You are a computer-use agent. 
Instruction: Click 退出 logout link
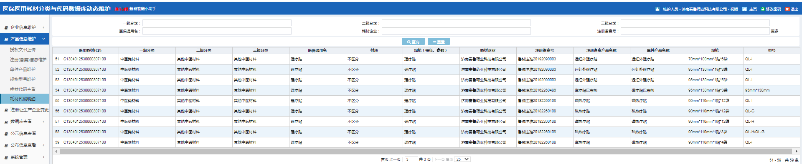click(x=794, y=9)
